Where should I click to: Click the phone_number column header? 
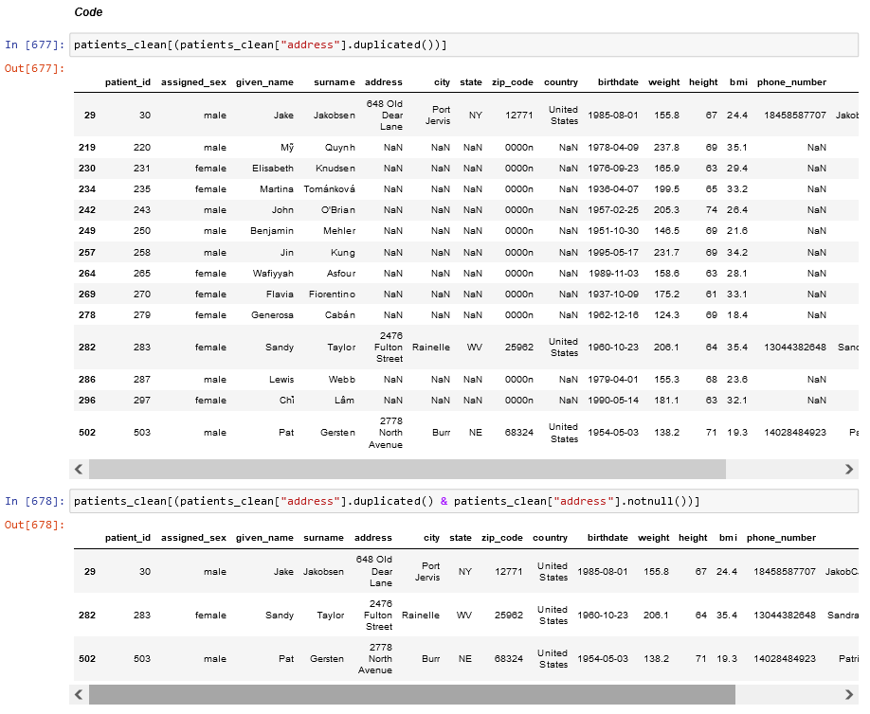click(790, 82)
